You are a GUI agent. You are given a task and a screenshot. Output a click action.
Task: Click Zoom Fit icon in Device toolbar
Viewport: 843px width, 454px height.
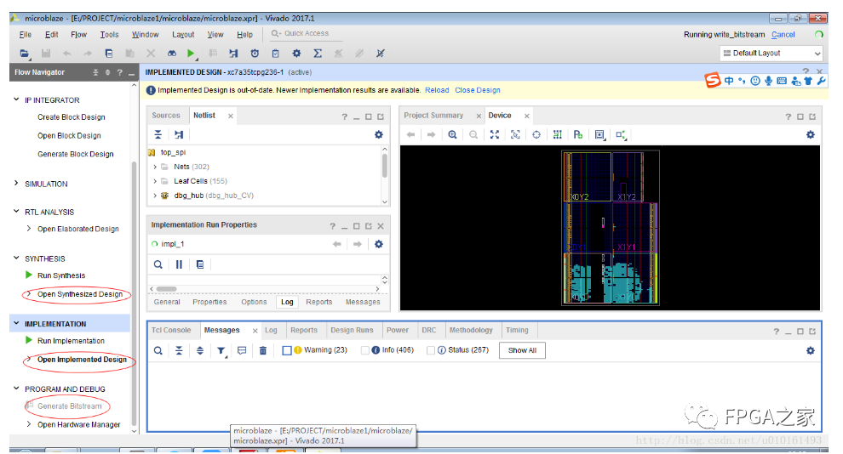point(495,135)
